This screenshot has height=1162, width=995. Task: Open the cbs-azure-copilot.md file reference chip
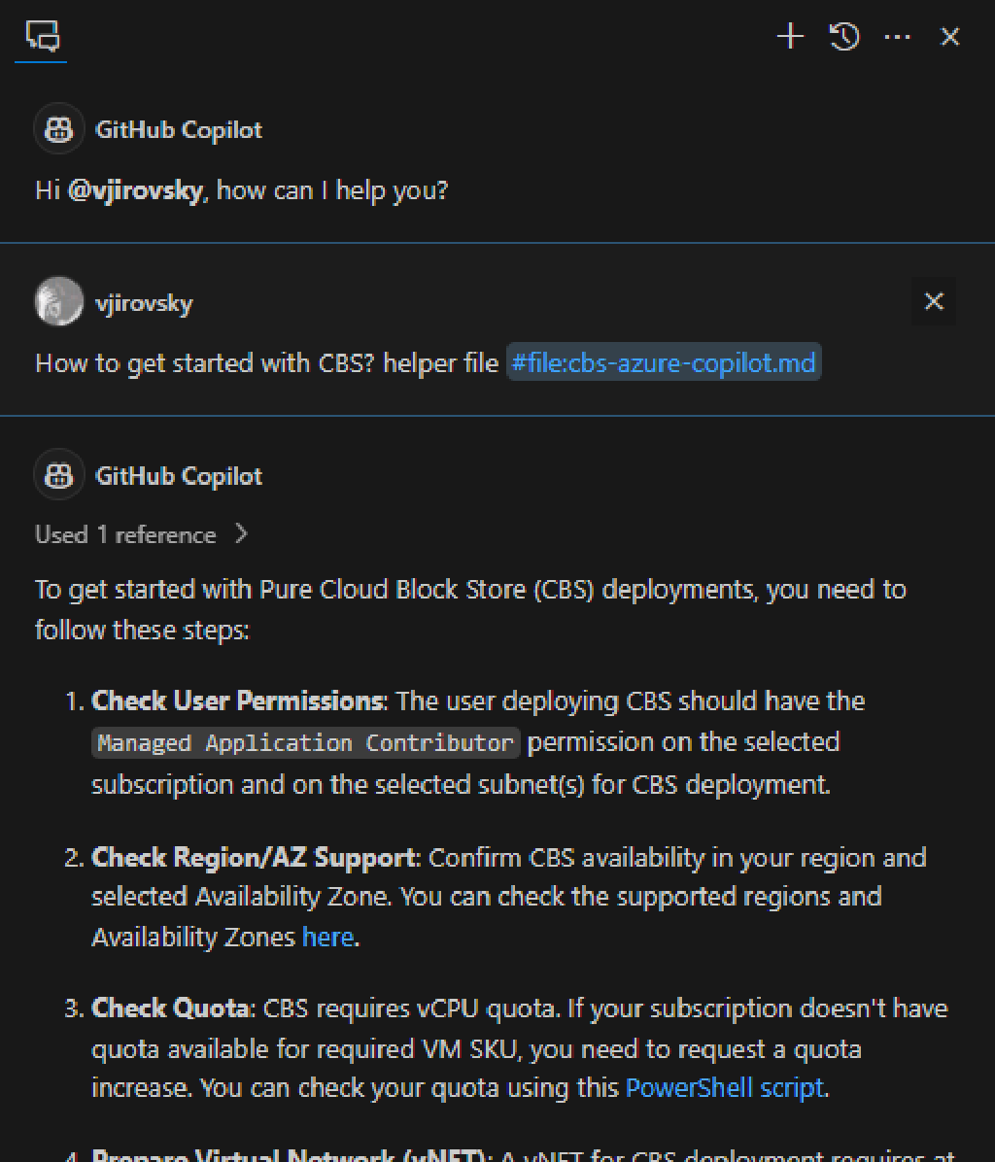tap(665, 361)
